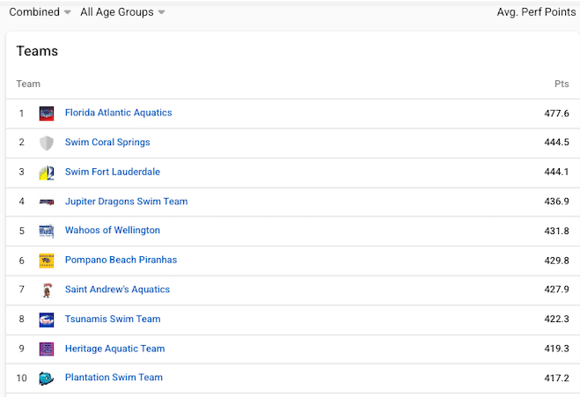Click the Jupiter Dragons Swim Team logo

point(47,202)
